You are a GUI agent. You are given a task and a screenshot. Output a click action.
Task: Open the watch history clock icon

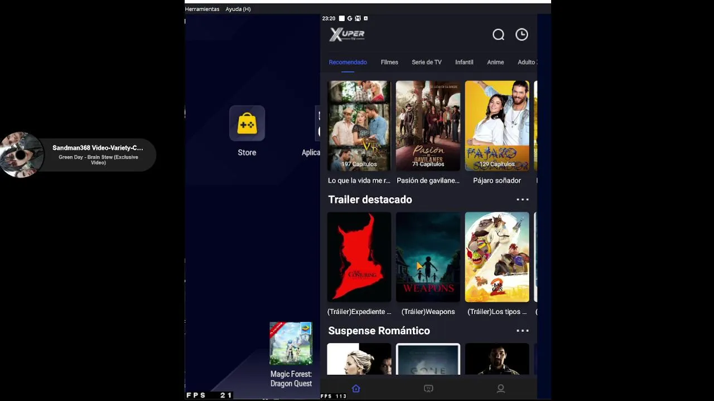(x=522, y=35)
